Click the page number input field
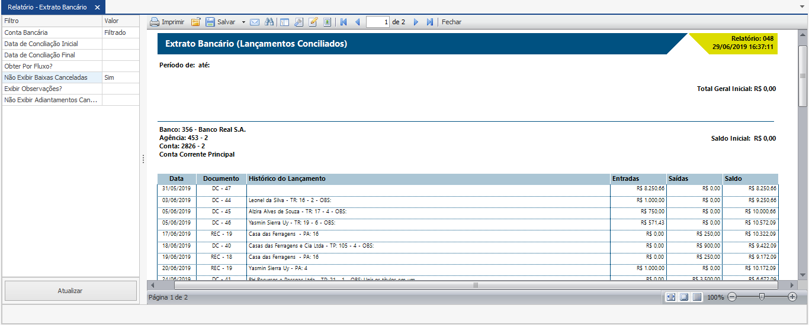This screenshot has height=325, width=809. [x=378, y=22]
